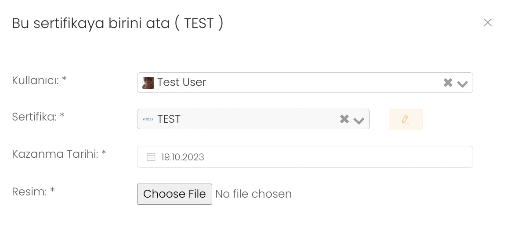
Task: Clear the selected Test User
Action: [448, 83]
